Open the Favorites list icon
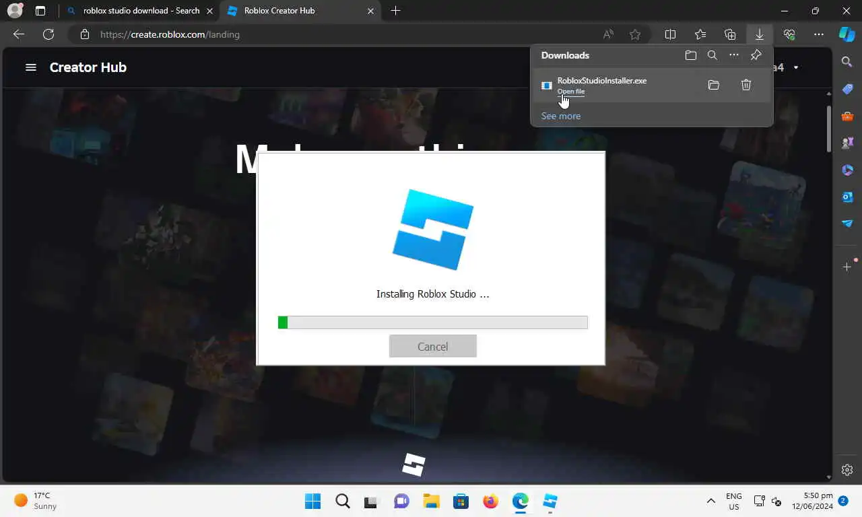 pos(700,34)
